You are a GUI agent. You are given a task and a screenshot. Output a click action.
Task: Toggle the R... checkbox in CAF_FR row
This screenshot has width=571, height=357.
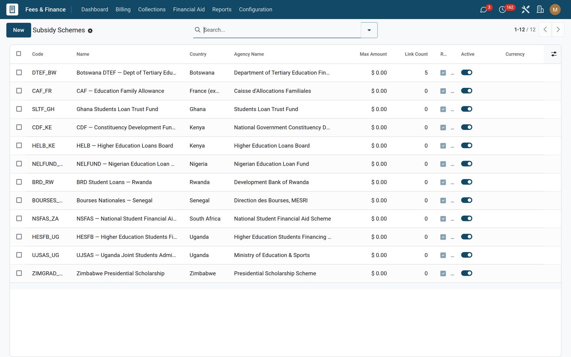click(x=443, y=91)
